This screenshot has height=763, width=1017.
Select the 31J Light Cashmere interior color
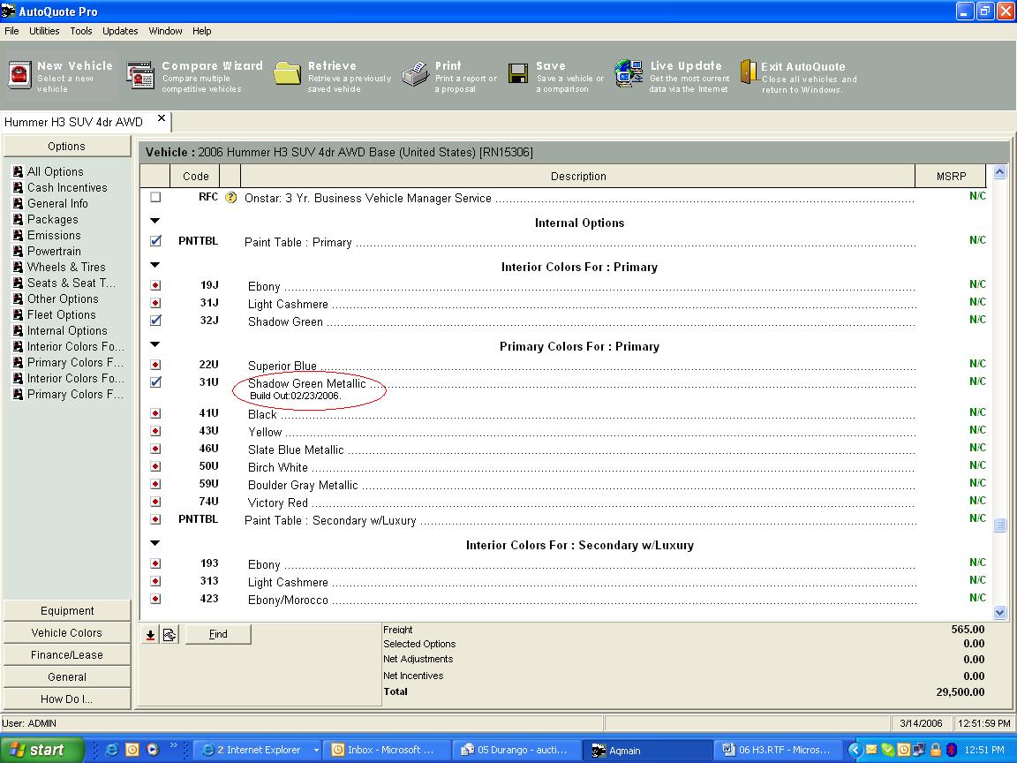[155, 302]
